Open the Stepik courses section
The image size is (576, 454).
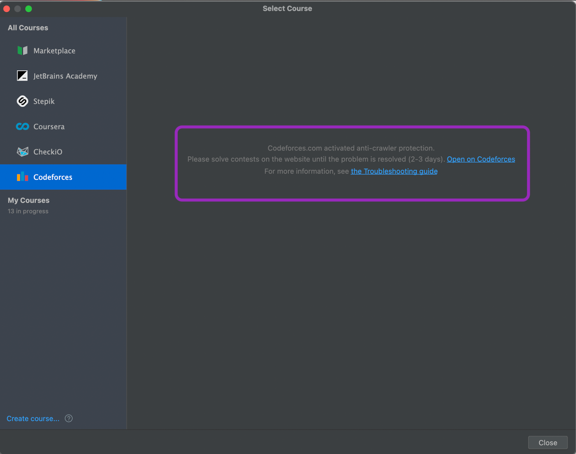pyautogui.click(x=63, y=101)
